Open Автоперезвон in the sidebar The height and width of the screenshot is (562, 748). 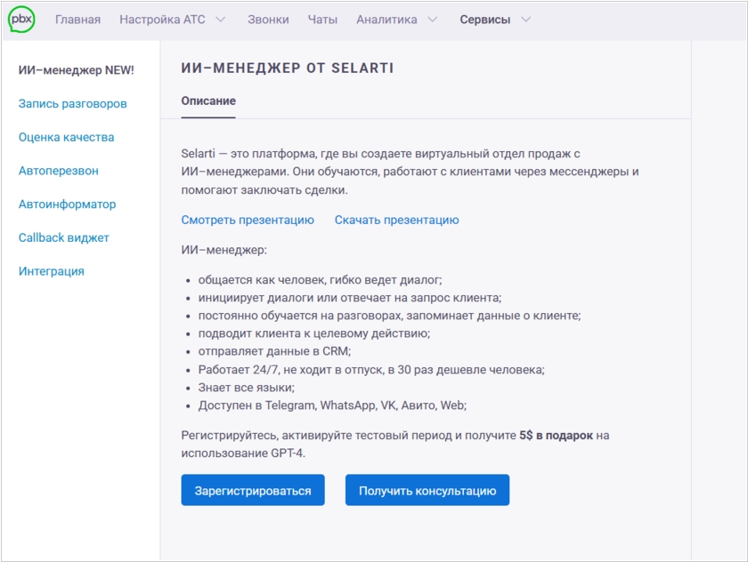coord(58,171)
